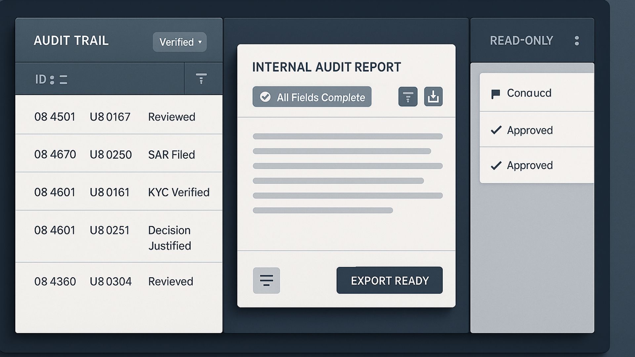Screen dimensions: 635x357
Task: Click the Verified dropdown arrow
Action: (200, 42)
